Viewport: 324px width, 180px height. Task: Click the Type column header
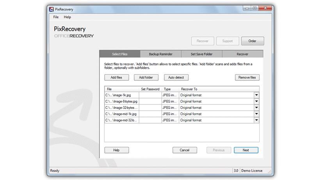[167, 89]
